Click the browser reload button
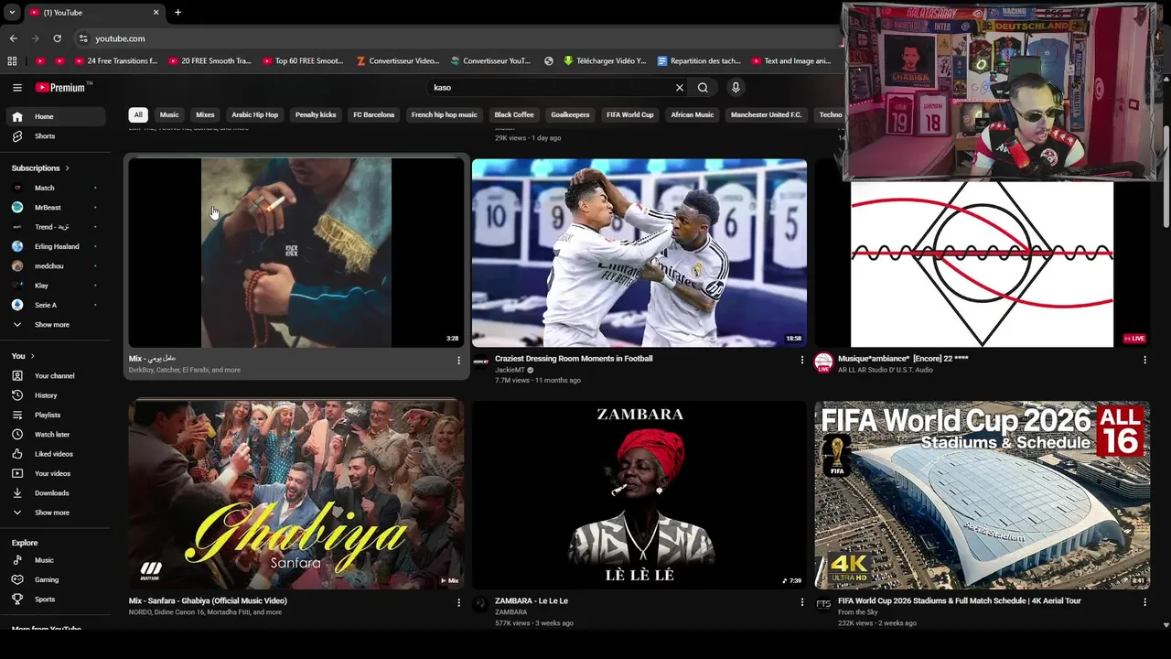 [57, 38]
